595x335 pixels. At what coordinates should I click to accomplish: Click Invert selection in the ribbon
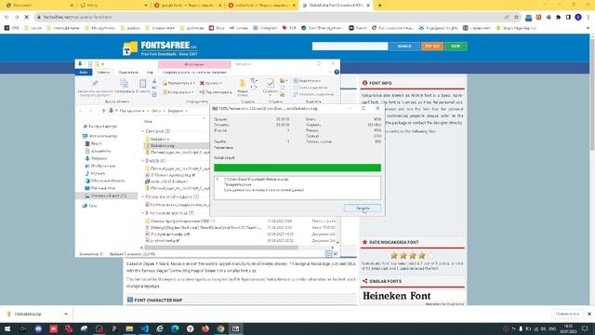(313, 94)
